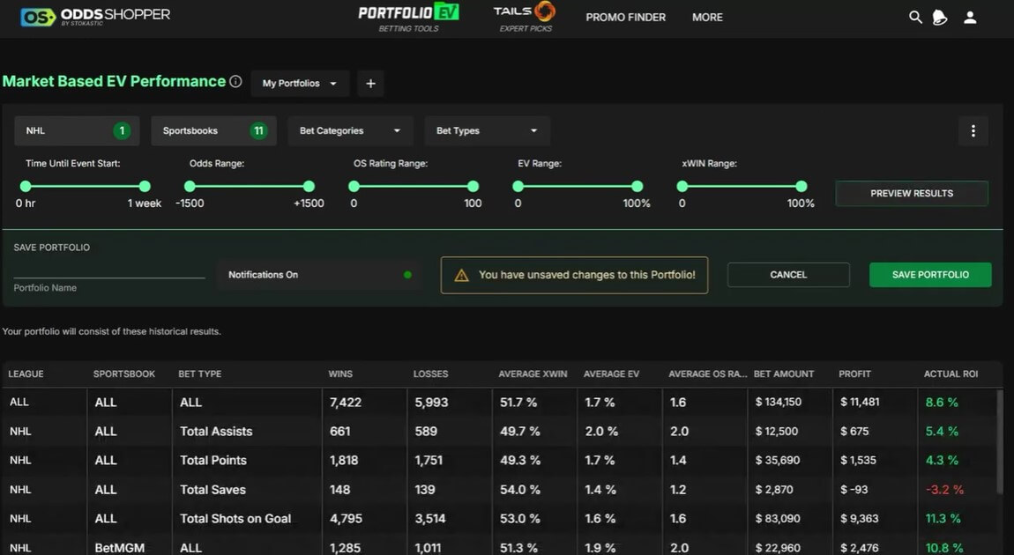Go to Promo Finder

tap(625, 18)
